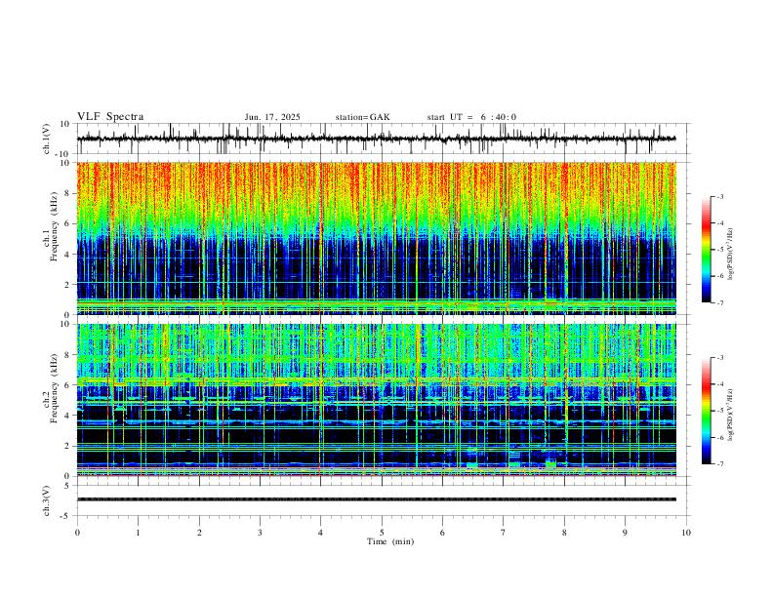Screen dimensions: 773x597
Task: Click the "-5" tick on ch.3(V) axis
Action: 66,516
